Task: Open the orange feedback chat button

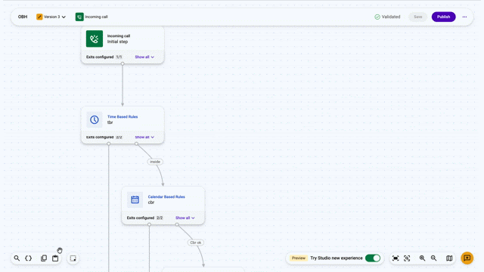Action: (x=467, y=258)
